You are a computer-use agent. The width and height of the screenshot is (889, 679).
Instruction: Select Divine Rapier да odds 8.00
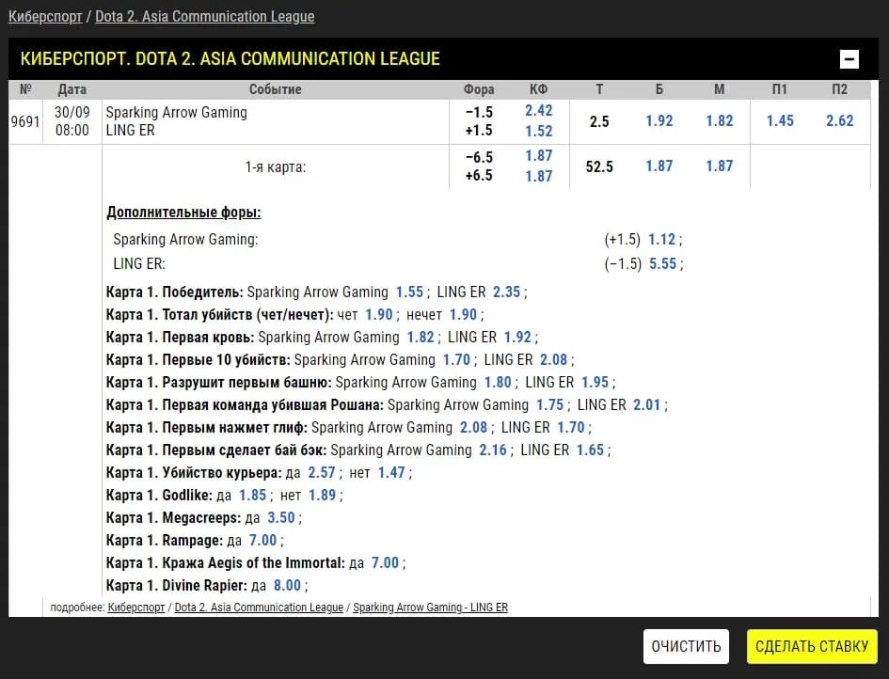click(x=288, y=586)
